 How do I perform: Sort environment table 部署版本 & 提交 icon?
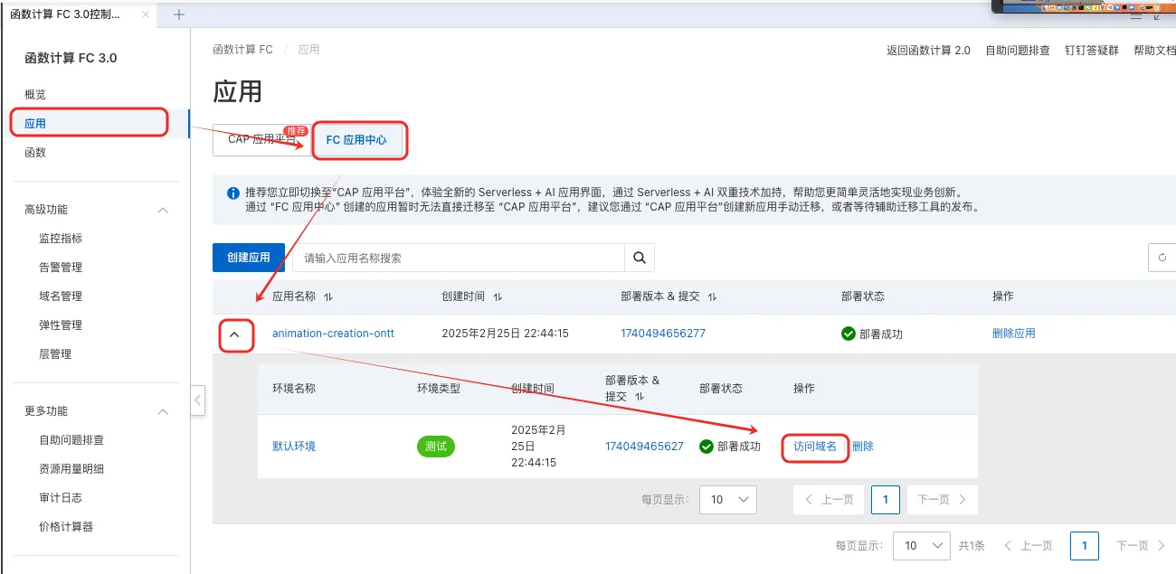pos(640,397)
